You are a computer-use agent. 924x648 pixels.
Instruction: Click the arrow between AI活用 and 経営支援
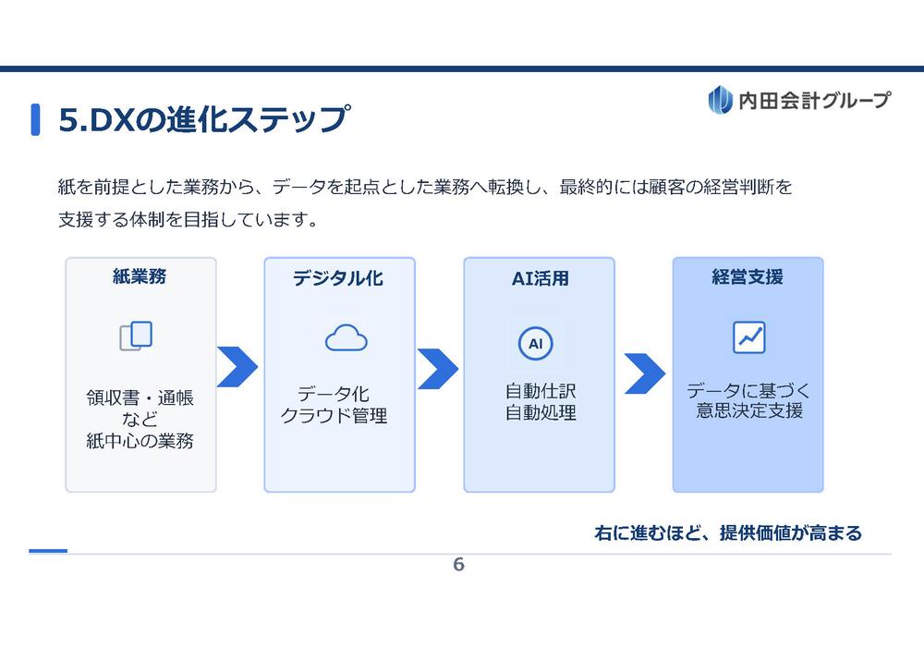coord(645,373)
